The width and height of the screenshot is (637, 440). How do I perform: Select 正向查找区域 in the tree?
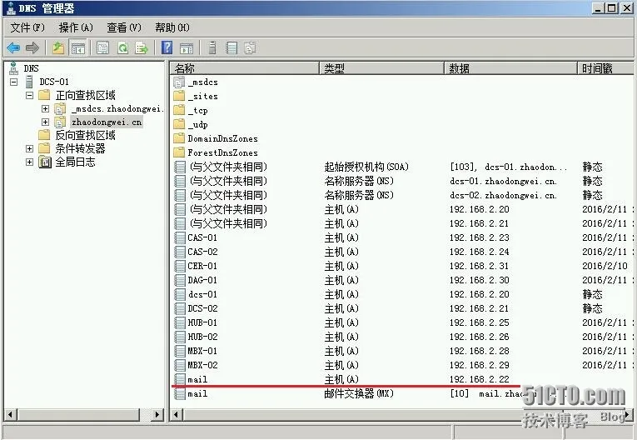pyautogui.click(x=85, y=95)
